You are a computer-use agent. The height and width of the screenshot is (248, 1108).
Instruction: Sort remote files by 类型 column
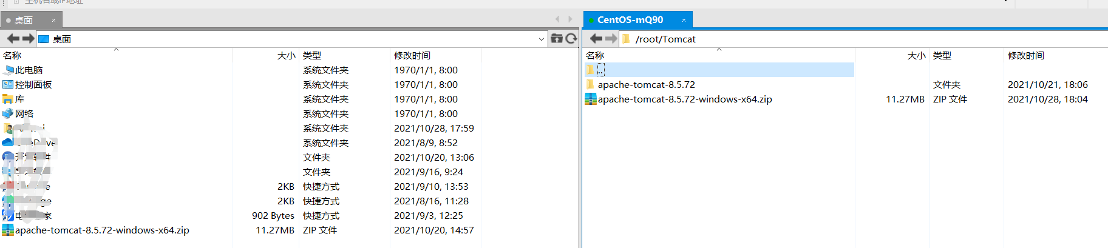tap(942, 55)
